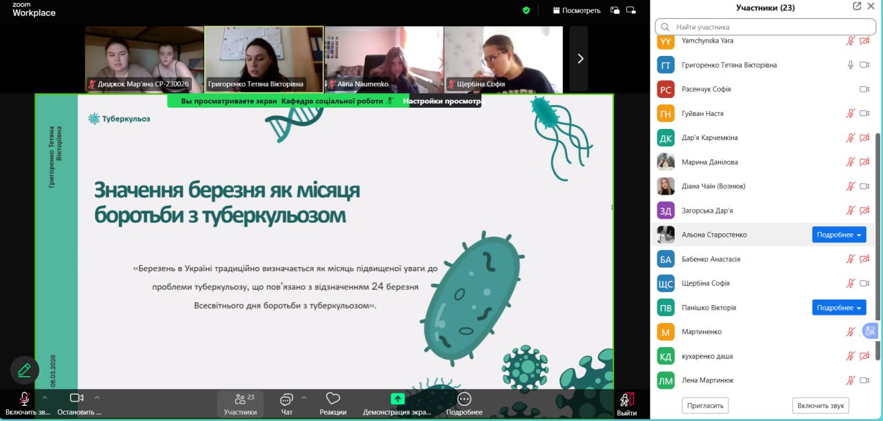Expand chat options arrow beside Чат
The width and height of the screenshot is (883, 421).
[304, 398]
